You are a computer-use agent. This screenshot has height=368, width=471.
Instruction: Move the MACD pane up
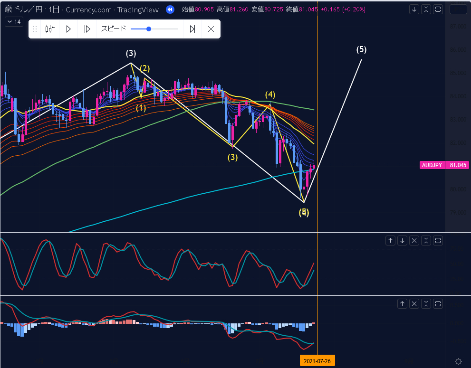(403, 303)
